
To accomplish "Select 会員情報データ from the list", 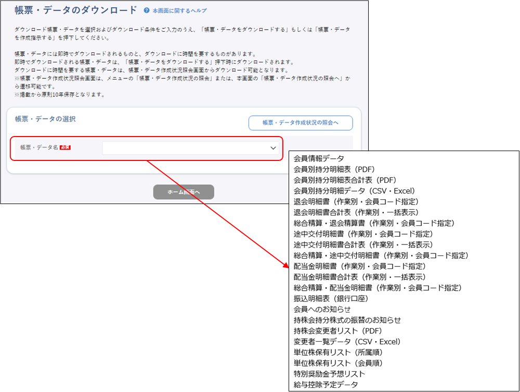I will pos(319,158).
